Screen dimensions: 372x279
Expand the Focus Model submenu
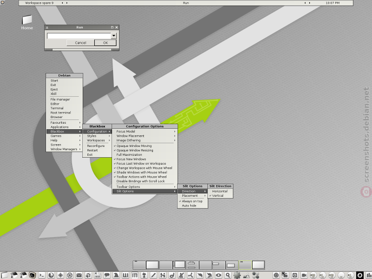tap(145, 132)
